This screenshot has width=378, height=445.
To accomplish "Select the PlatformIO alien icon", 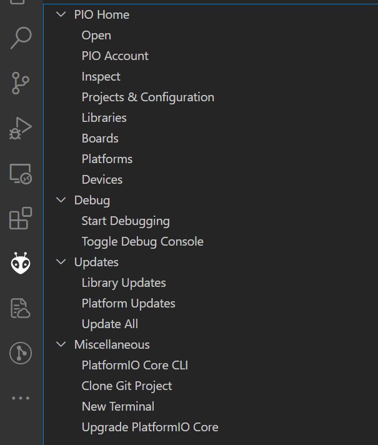I will pos(21,263).
